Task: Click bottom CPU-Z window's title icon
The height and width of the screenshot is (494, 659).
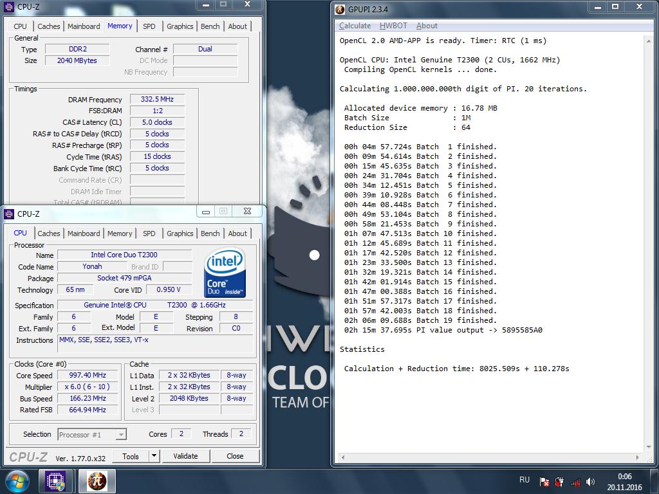Action: (x=9, y=214)
